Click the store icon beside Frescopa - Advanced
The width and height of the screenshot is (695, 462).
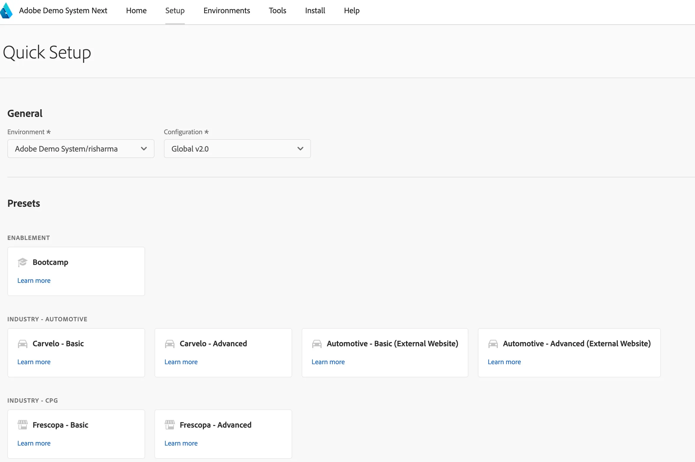[x=170, y=425]
